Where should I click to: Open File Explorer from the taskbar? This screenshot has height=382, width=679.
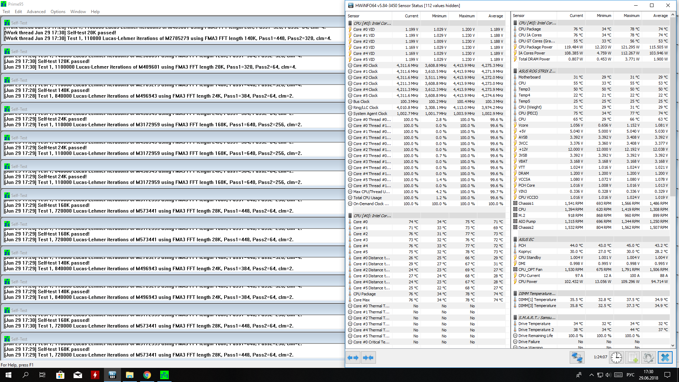coord(130,375)
